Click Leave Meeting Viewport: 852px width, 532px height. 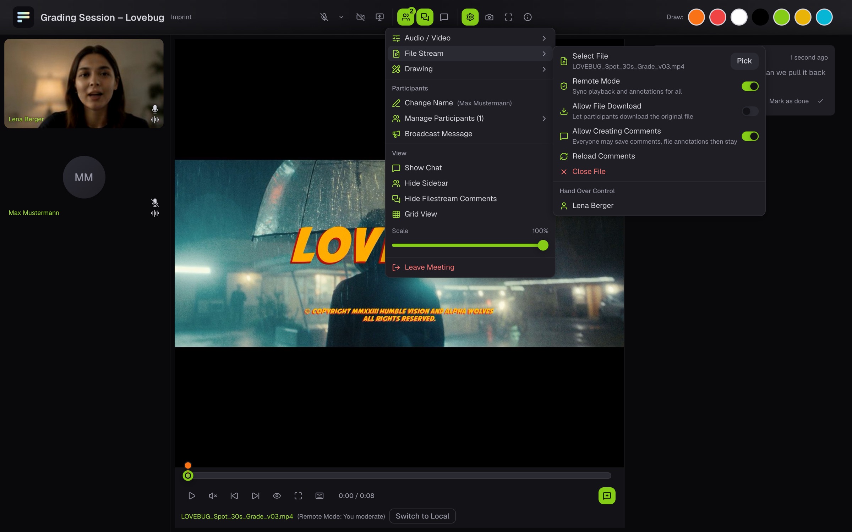pos(470,267)
